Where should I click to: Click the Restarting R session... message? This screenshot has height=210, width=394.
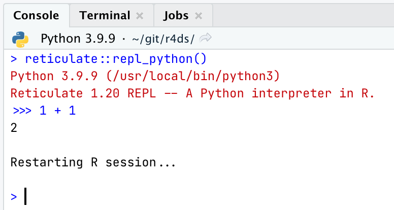(93, 162)
